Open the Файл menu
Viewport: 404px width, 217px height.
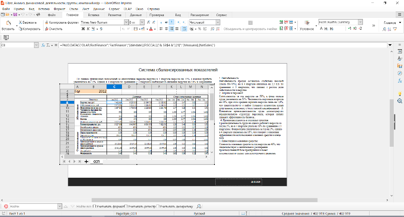(6, 9)
